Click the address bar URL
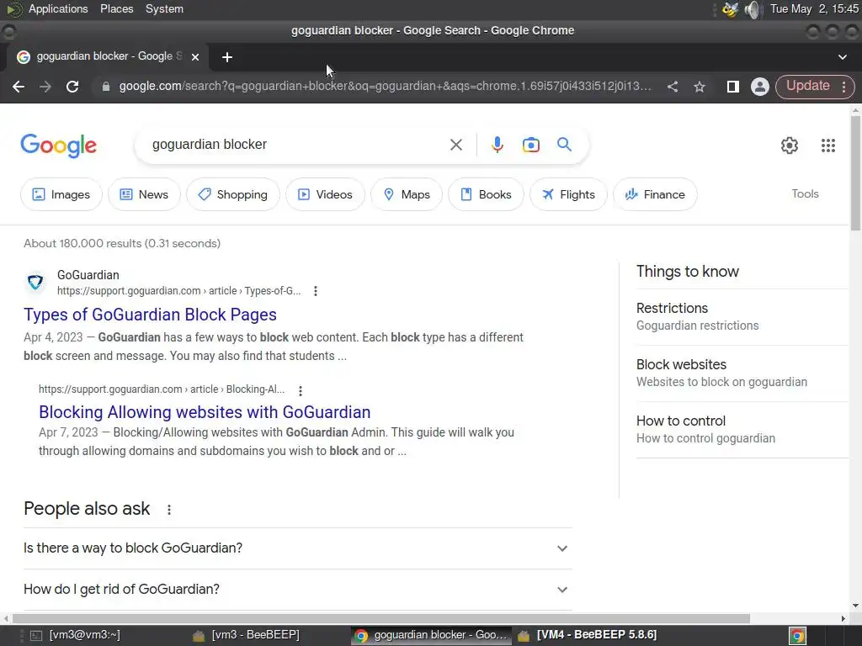 [x=385, y=87]
